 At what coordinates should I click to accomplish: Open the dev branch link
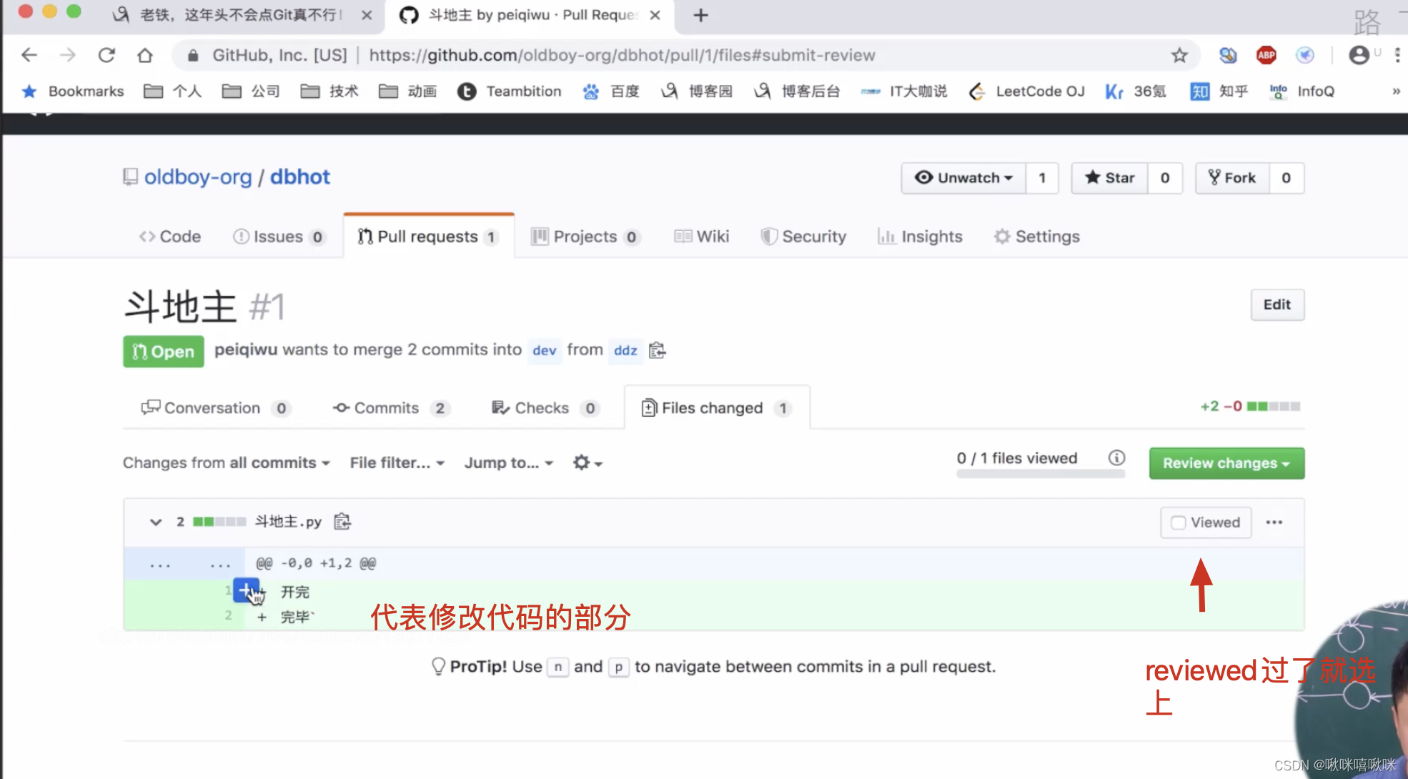pos(544,350)
